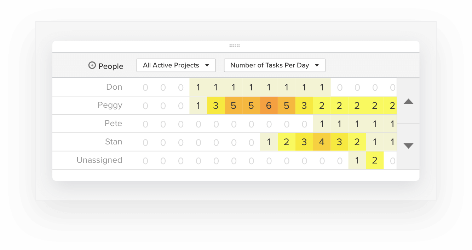Select the Pete row label

pos(113,124)
